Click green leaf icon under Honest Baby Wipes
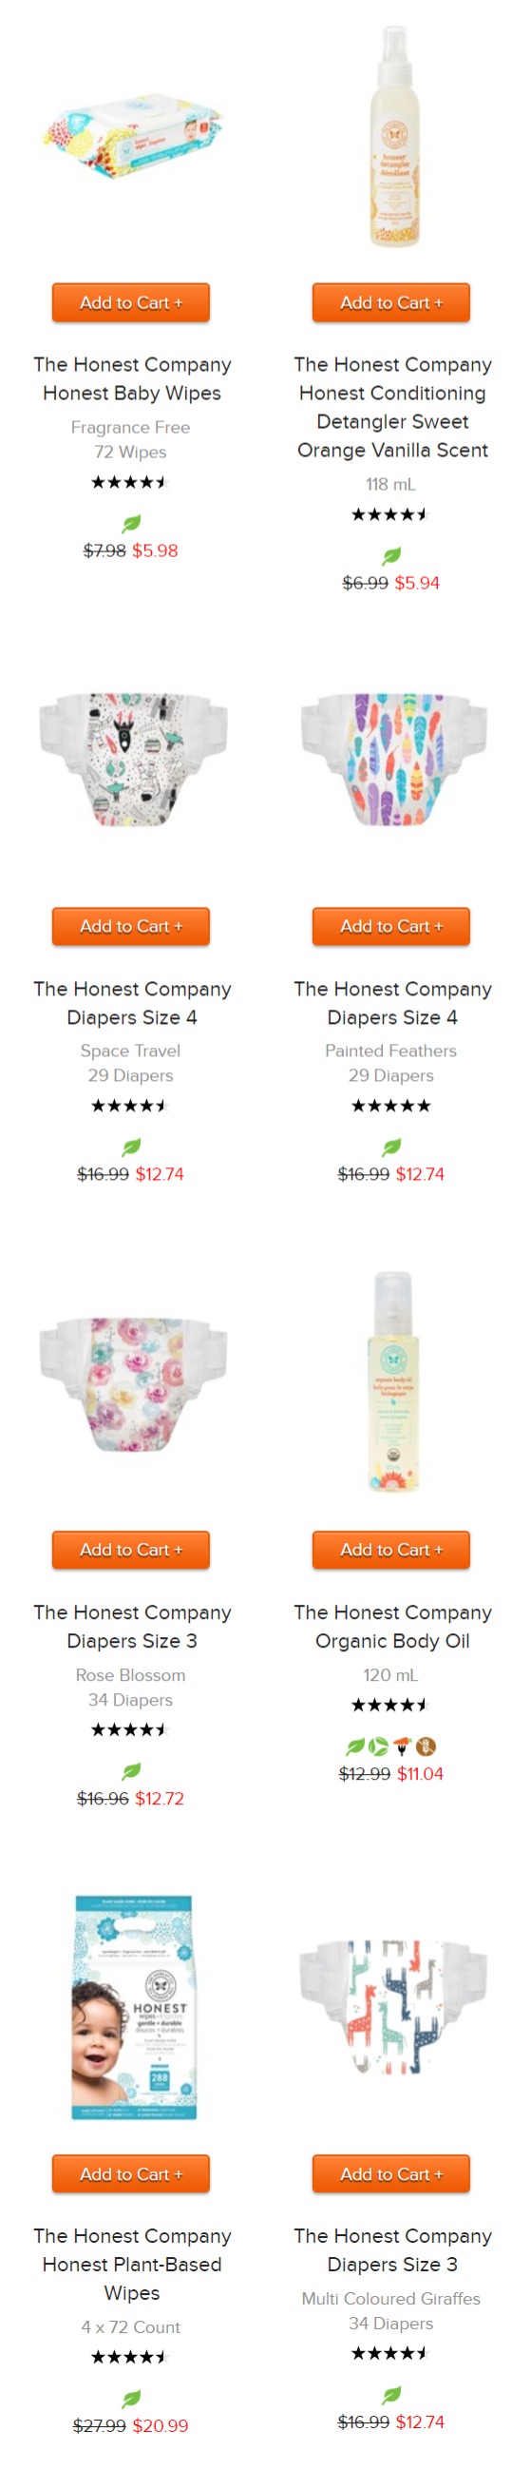 click(131, 524)
